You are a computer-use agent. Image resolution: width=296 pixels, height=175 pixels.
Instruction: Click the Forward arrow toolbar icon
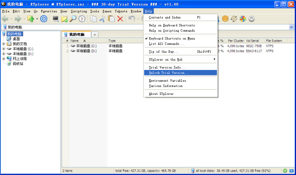click(18, 19)
